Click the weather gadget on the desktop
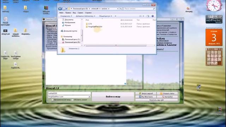Viewport: 226px width, 127px height. tap(214, 19)
